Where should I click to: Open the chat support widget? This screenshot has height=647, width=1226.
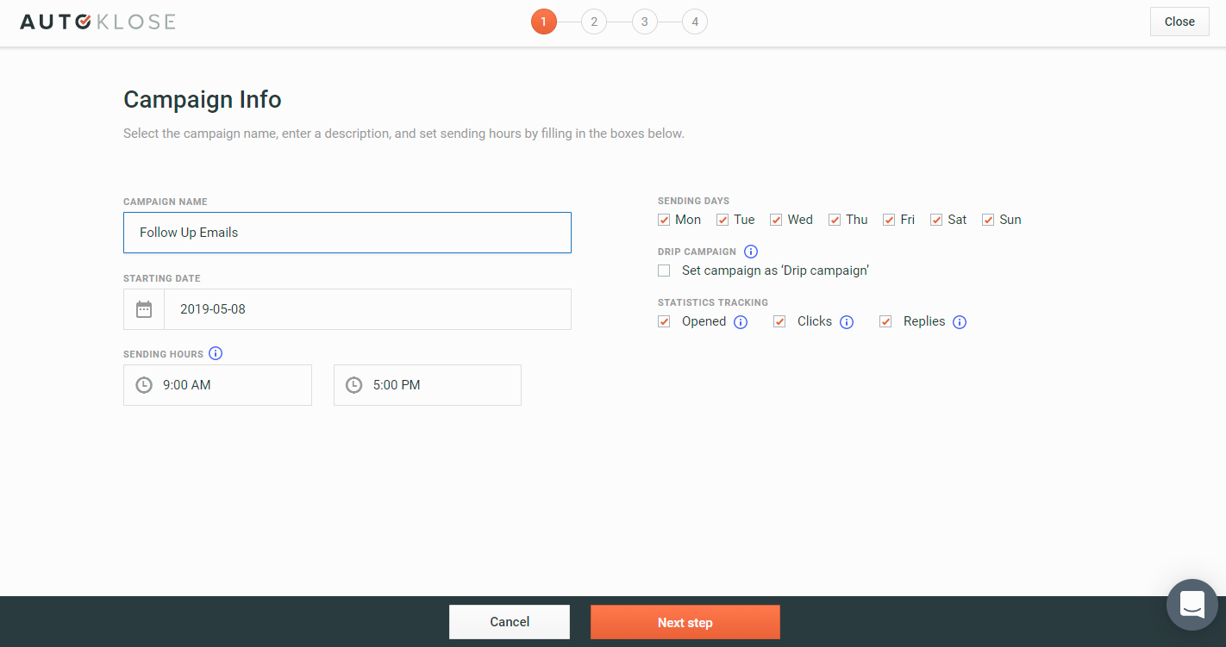click(1192, 604)
